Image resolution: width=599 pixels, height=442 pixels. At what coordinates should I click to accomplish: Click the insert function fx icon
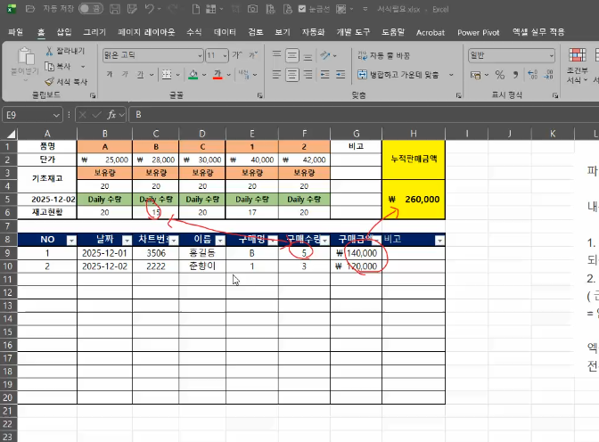pyautogui.click(x=112, y=115)
